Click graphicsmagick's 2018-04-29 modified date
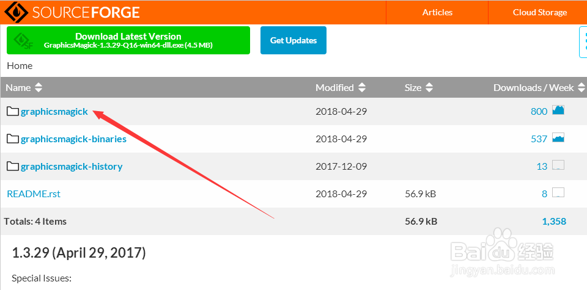 pyautogui.click(x=341, y=111)
